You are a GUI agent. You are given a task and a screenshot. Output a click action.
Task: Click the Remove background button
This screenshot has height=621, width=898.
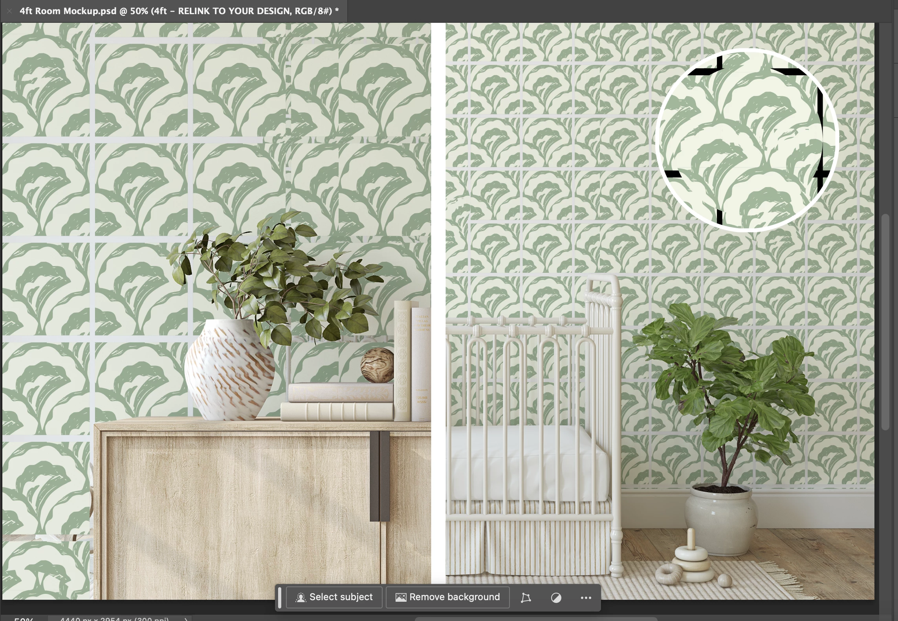click(448, 597)
